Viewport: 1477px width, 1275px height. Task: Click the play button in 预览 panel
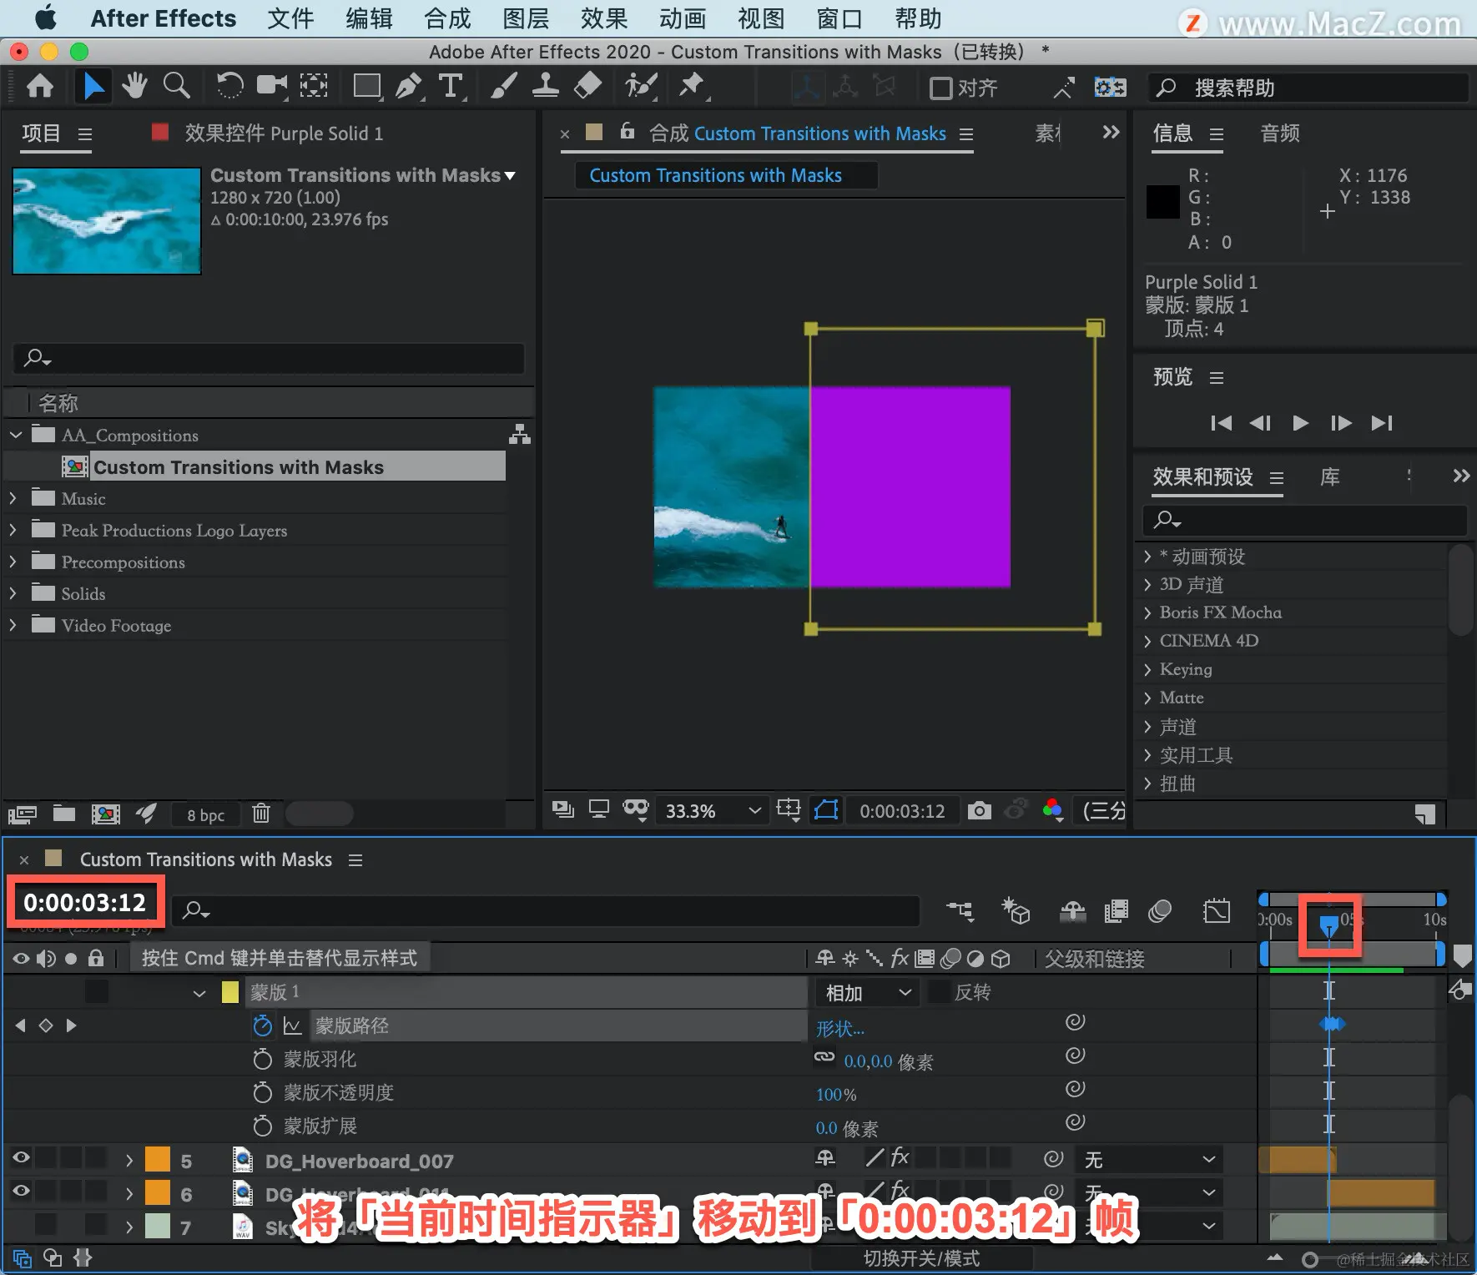1300,423
